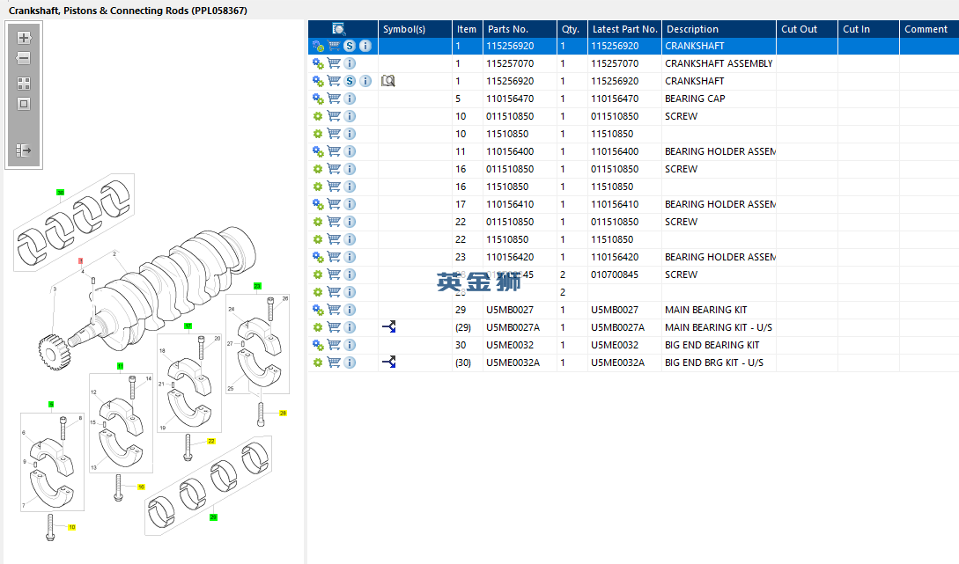Sort by the Parts No. column header
Viewport: 959px width, 564px height.
click(x=507, y=29)
